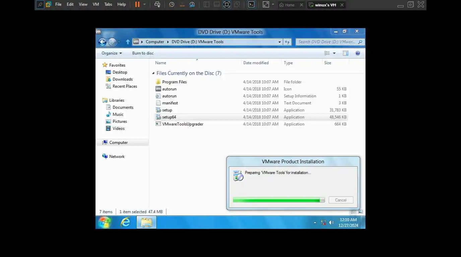The image size is (461, 257).
Task: Select the manifest text document
Action: pyautogui.click(x=251, y=103)
